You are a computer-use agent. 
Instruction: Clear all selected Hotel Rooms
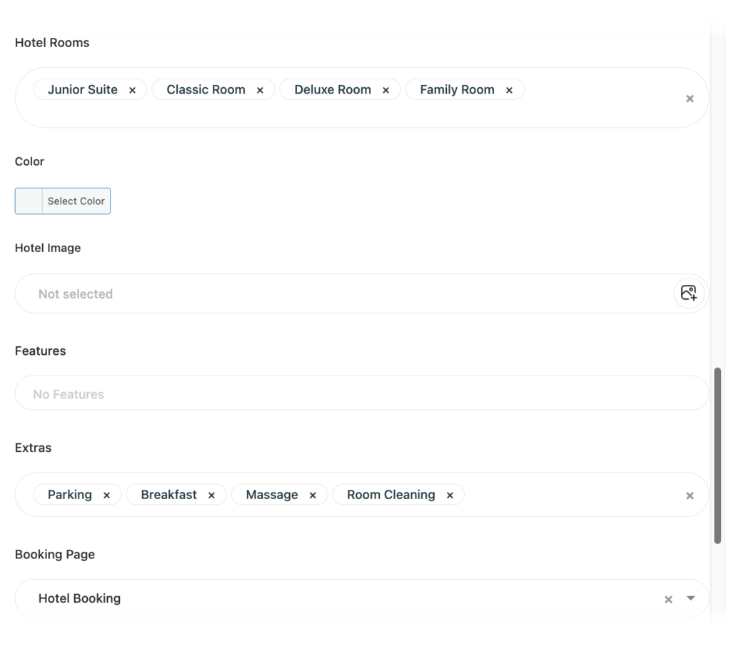point(690,99)
